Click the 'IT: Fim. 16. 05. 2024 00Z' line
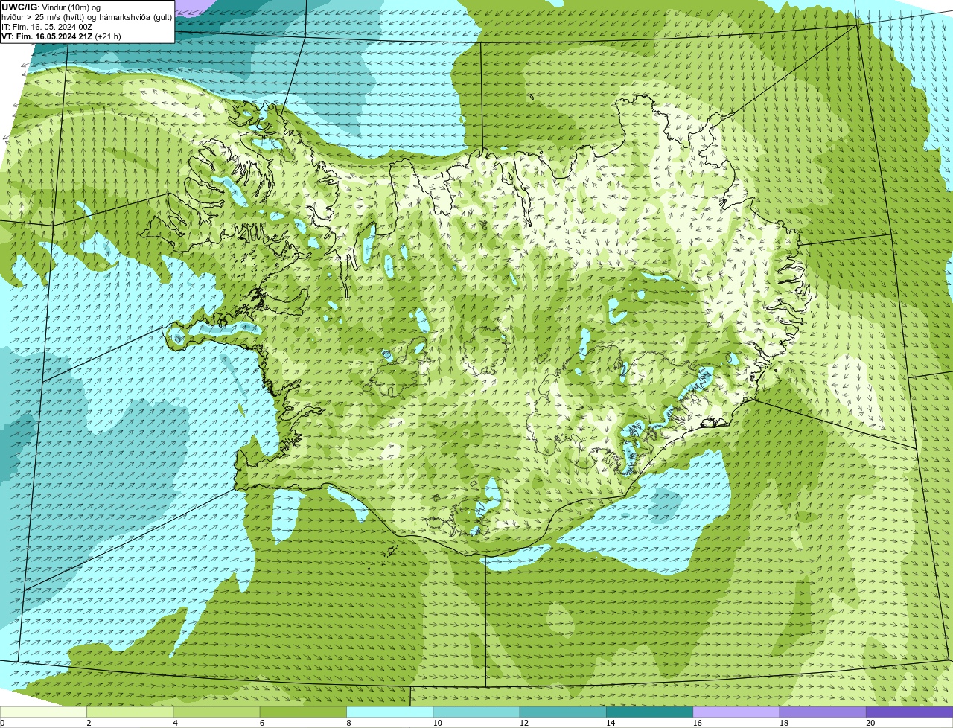This screenshot has width=953, height=728. point(47,27)
